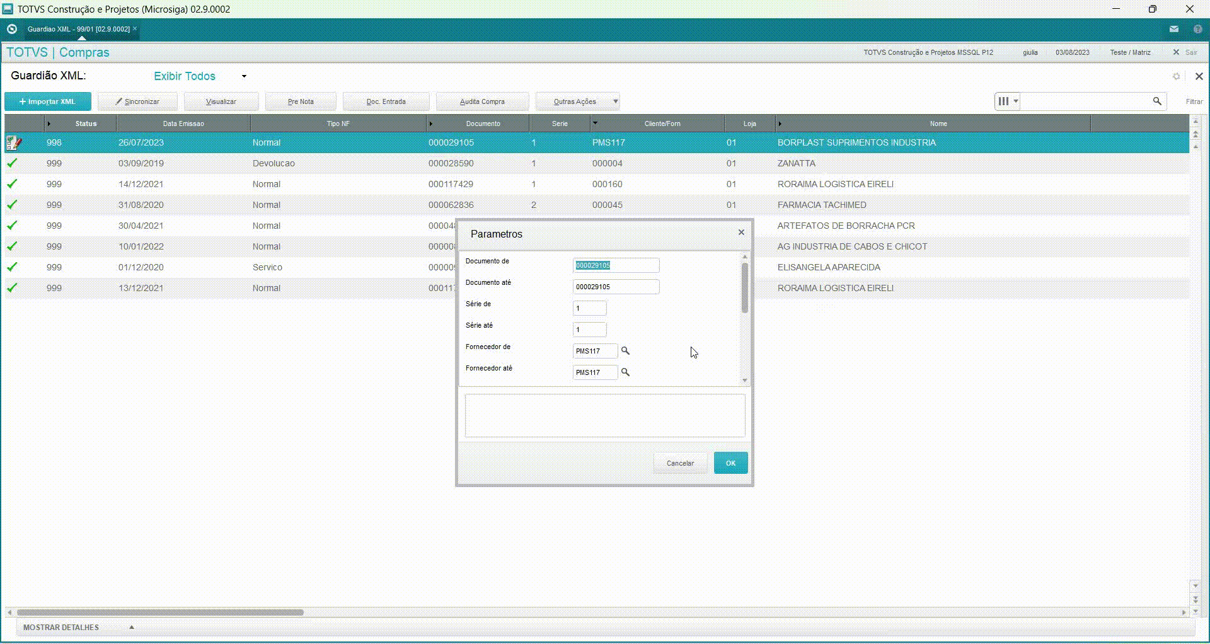
Task: Click the green check for ARTEFATOS DE BORRACHA row
Action: click(x=12, y=226)
